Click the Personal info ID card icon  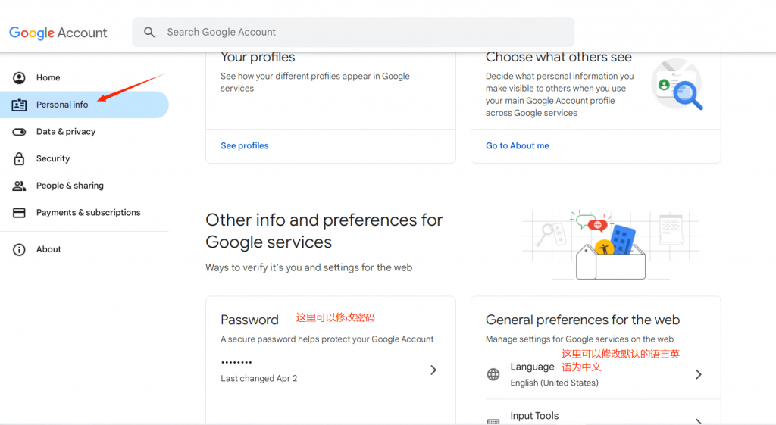[19, 105]
